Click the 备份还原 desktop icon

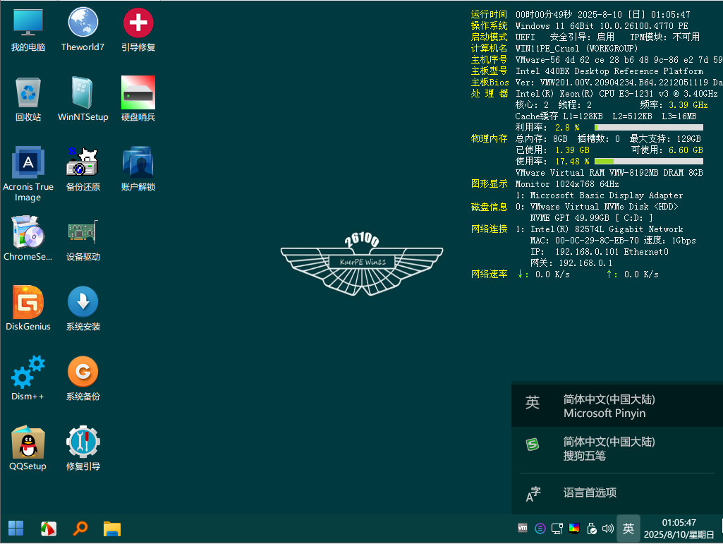point(83,169)
